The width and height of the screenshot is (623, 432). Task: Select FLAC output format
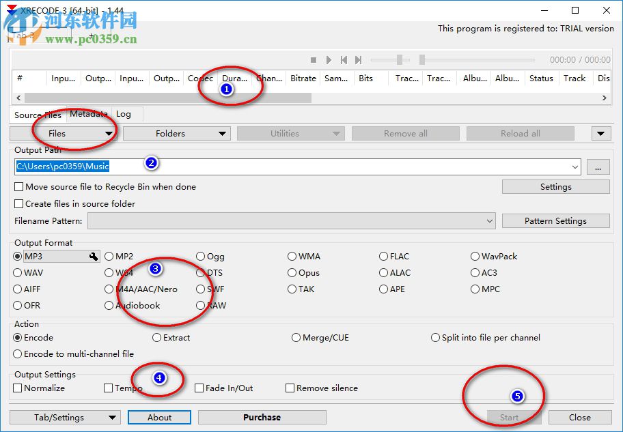[383, 257]
